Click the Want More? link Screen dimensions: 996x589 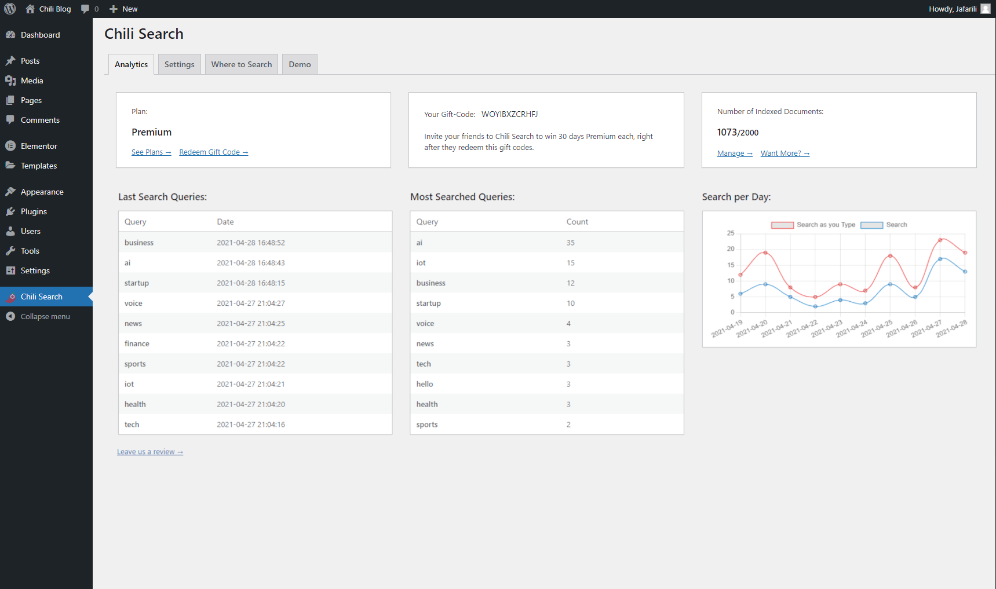tap(785, 153)
